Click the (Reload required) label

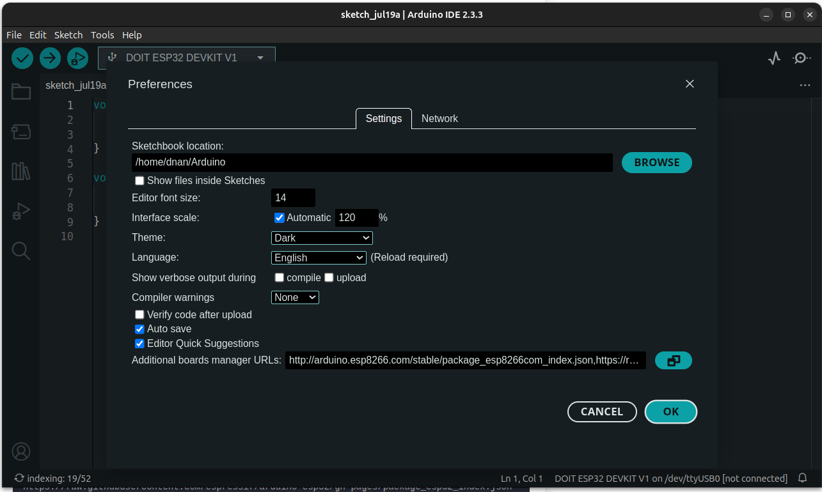[409, 258]
